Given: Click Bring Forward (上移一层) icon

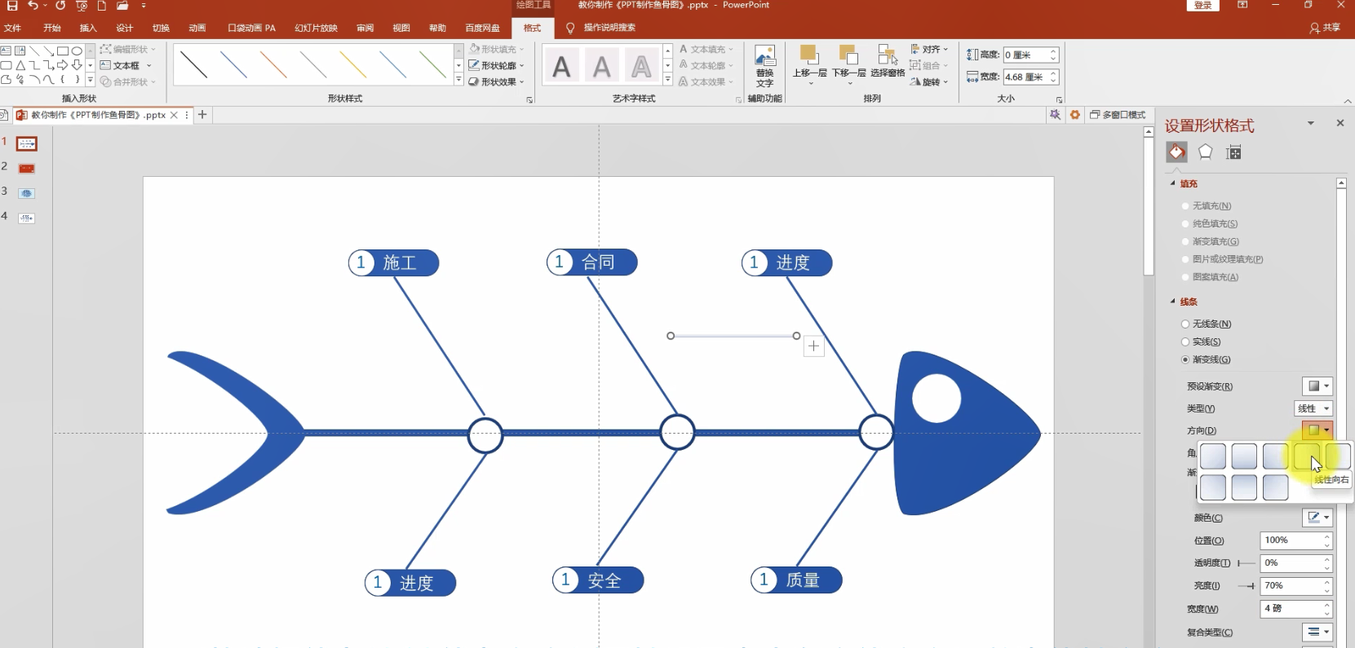Looking at the screenshot, I should [809, 64].
